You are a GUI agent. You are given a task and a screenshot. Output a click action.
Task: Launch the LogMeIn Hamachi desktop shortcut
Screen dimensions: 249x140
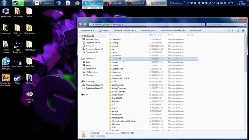coord(6,63)
